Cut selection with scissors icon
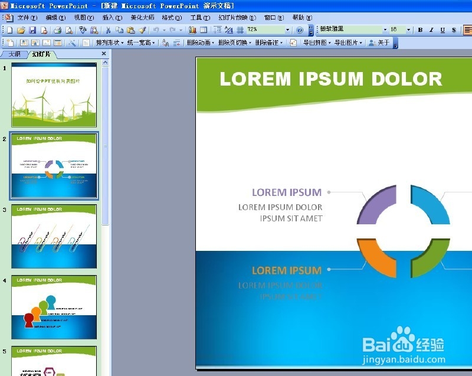The width and height of the screenshot is (472, 376). click(108, 30)
